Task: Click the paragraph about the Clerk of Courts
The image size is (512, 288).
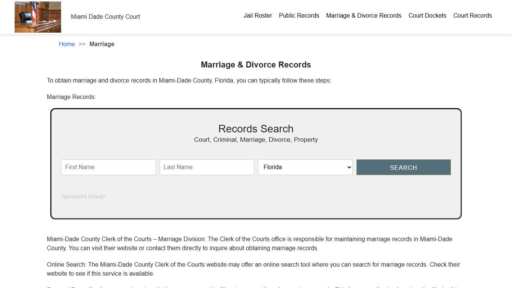Action: [249, 243]
